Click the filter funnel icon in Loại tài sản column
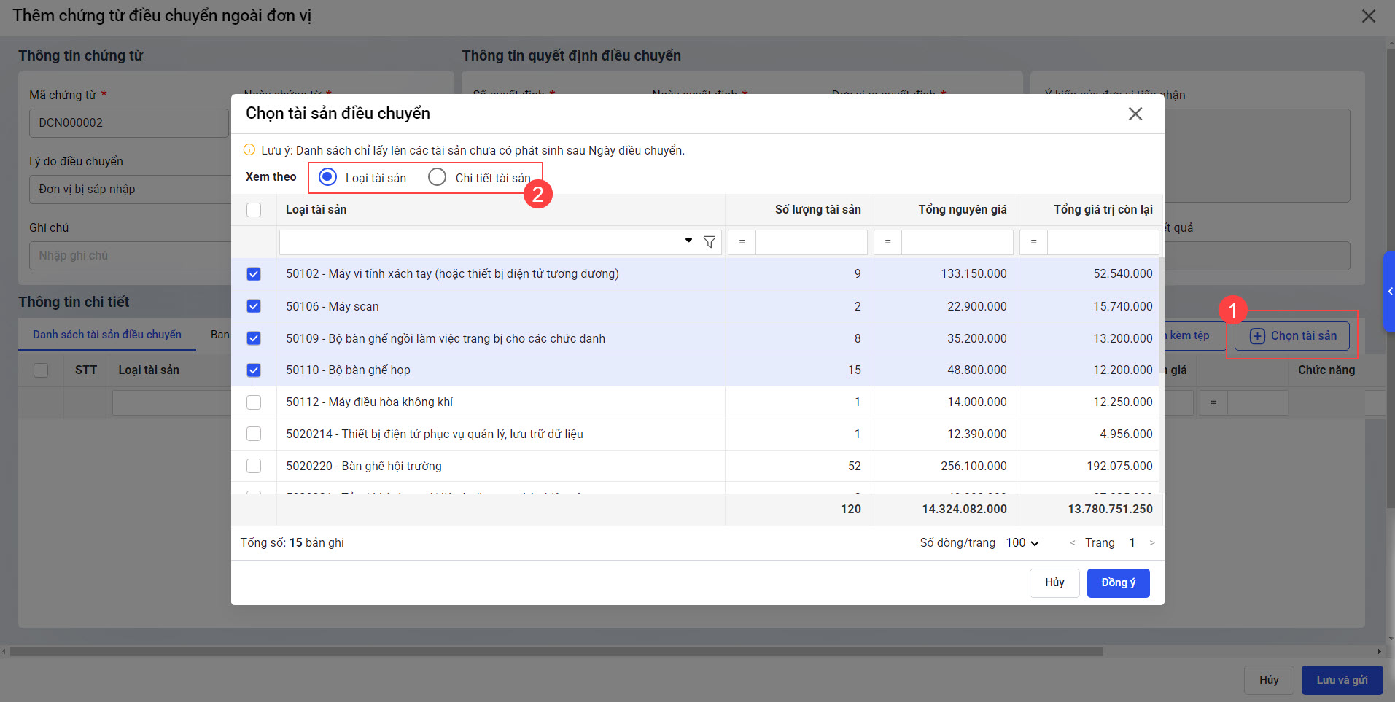Viewport: 1395px width, 702px height. point(709,242)
